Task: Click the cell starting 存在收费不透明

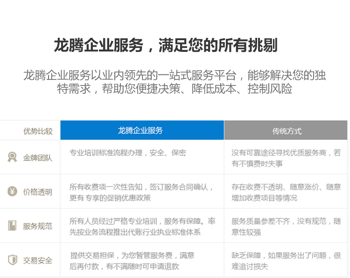Action: (x=286, y=192)
